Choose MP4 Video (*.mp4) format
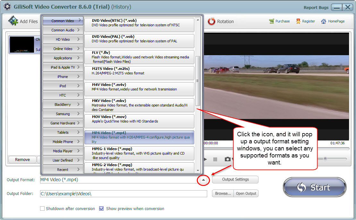The image size is (356, 220). [x=140, y=137]
